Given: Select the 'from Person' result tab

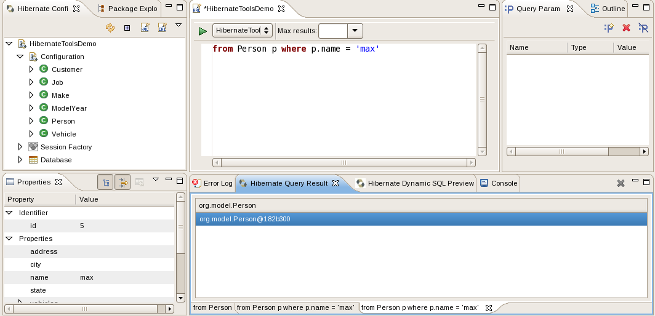Looking at the screenshot, I should pos(212,307).
